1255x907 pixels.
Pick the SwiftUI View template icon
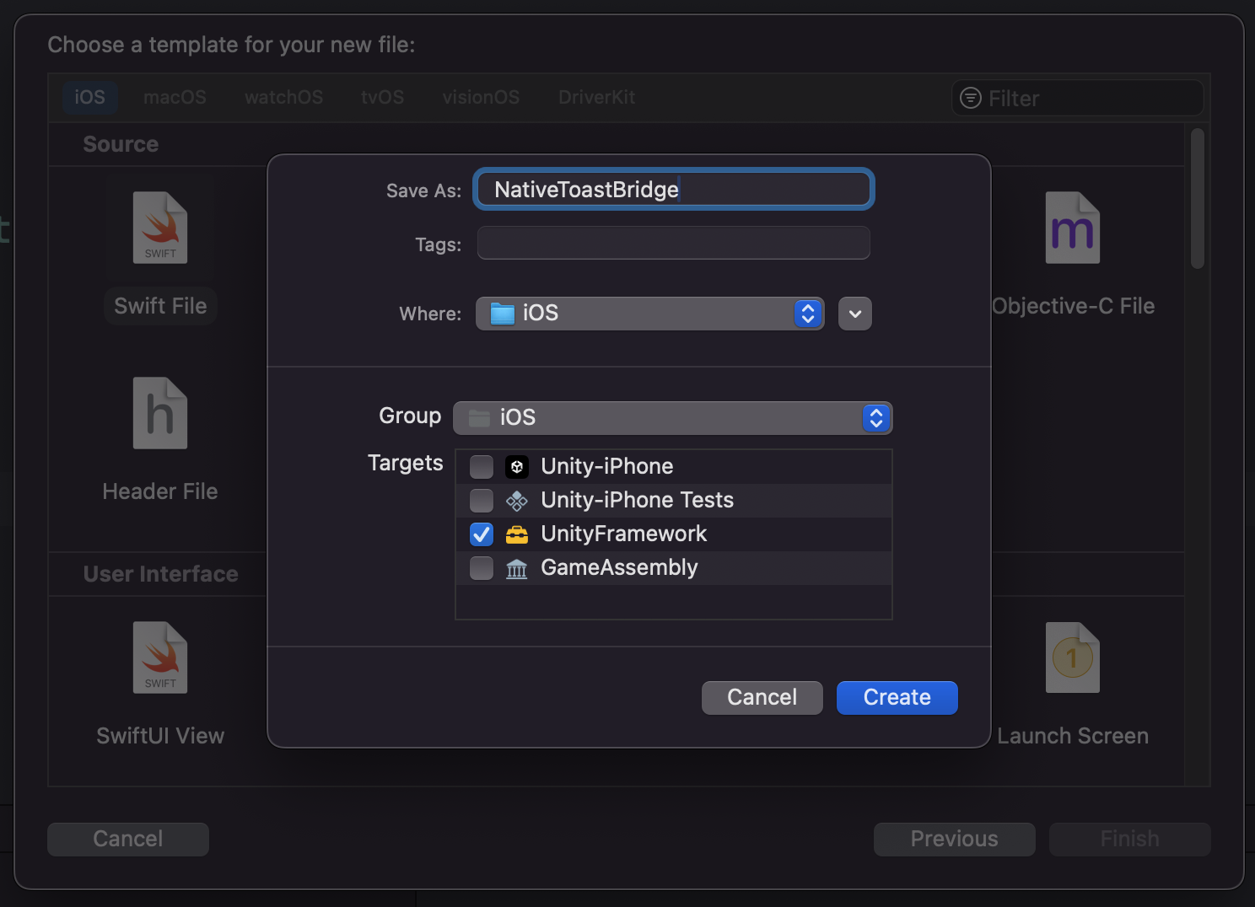(160, 657)
